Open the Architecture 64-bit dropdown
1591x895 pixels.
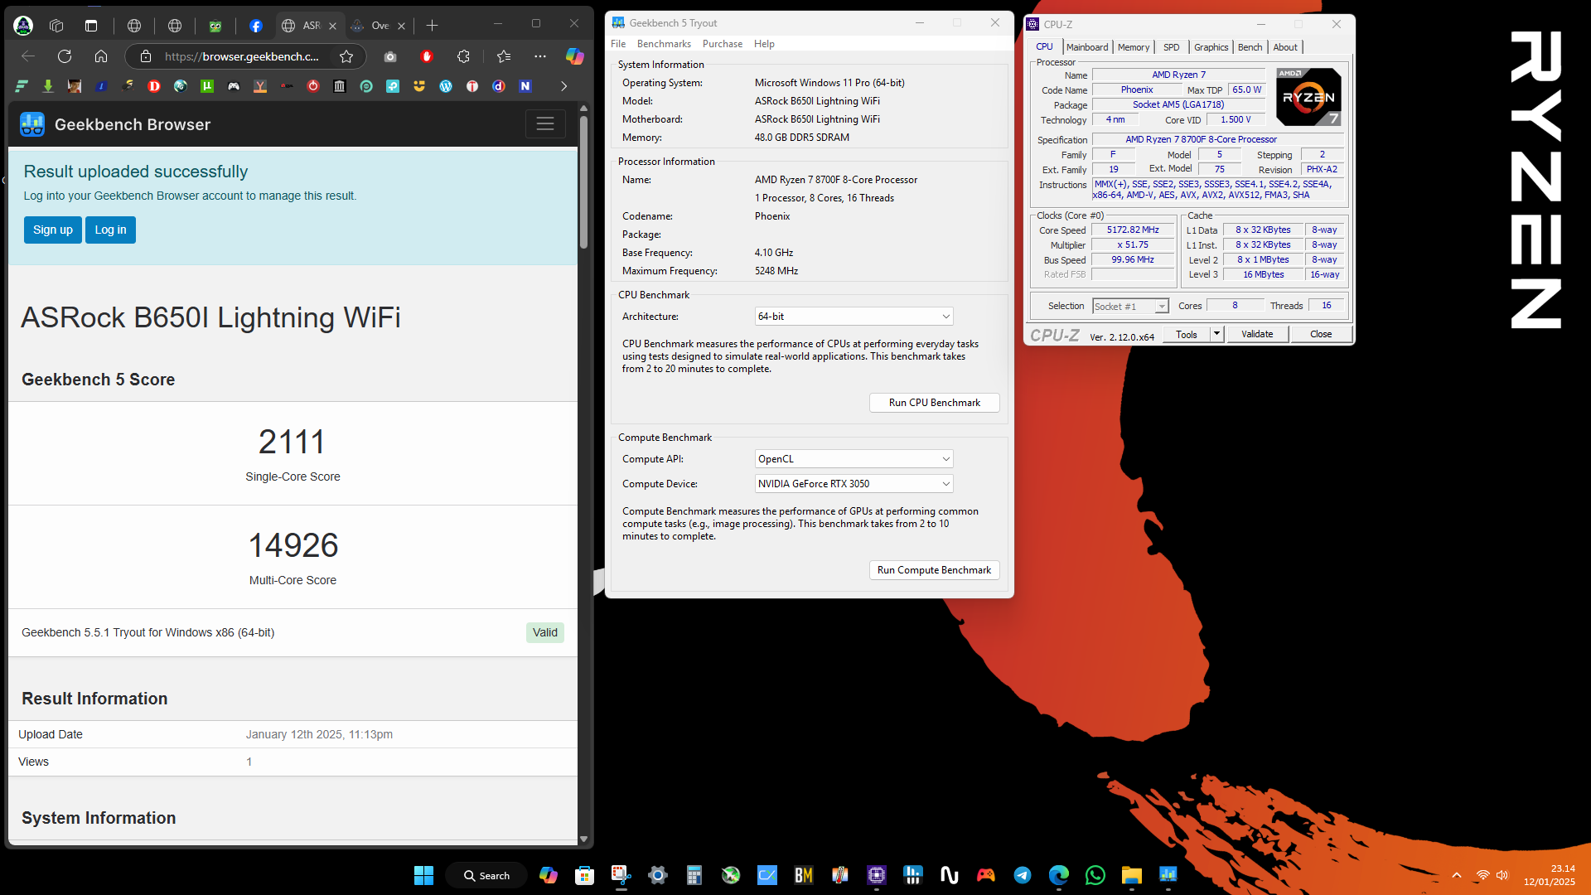click(x=854, y=317)
